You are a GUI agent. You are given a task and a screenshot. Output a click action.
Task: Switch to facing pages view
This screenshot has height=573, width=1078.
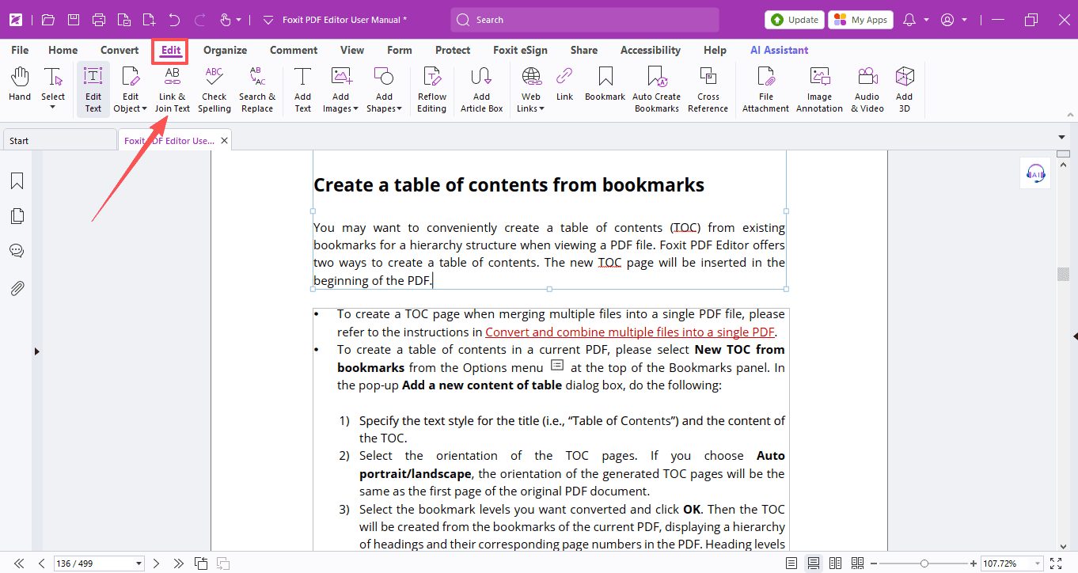(835, 564)
